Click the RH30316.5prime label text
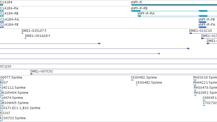The image size is (217, 122). click(x=205, y=78)
